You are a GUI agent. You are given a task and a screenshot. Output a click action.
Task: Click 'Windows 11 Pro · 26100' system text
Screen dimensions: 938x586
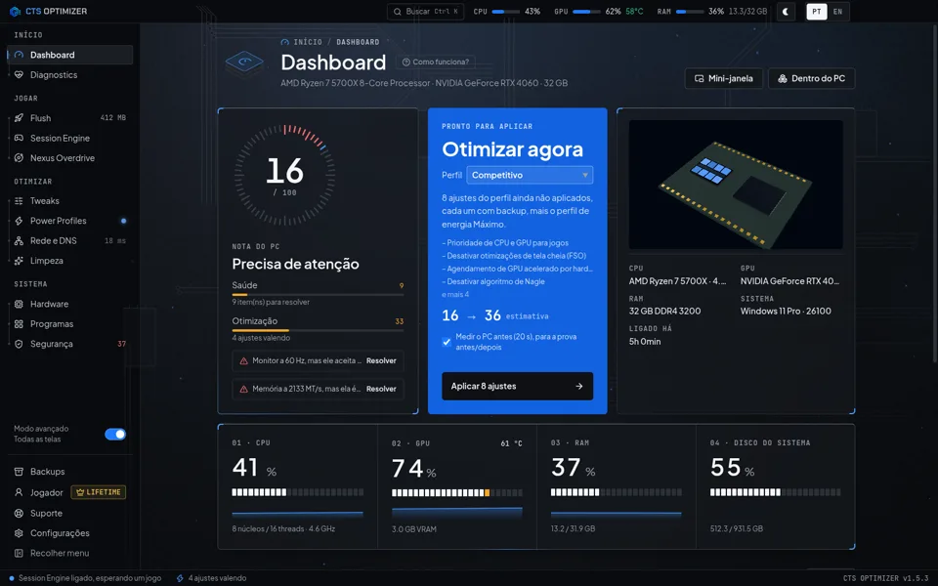click(786, 311)
